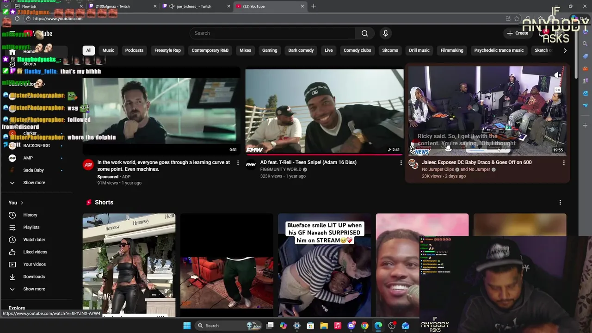Reload the page with the refresh button
This screenshot has height=333, width=592.
pyautogui.click(x=17, y=18)
